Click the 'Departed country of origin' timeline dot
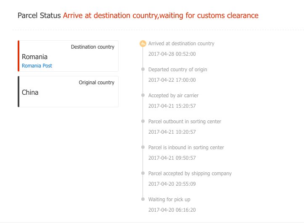The width and height of the screenshot is (304, 223). click(143, 70)
